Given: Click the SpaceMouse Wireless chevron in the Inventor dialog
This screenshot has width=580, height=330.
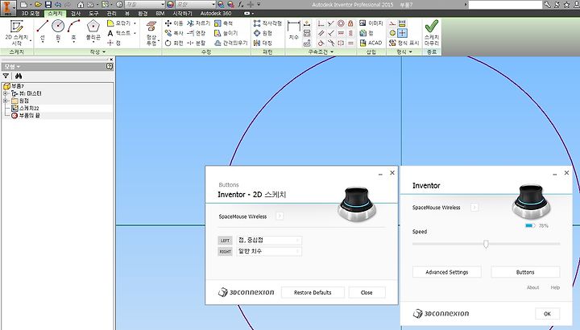Looking at the screenshot, I should [474, 208].
